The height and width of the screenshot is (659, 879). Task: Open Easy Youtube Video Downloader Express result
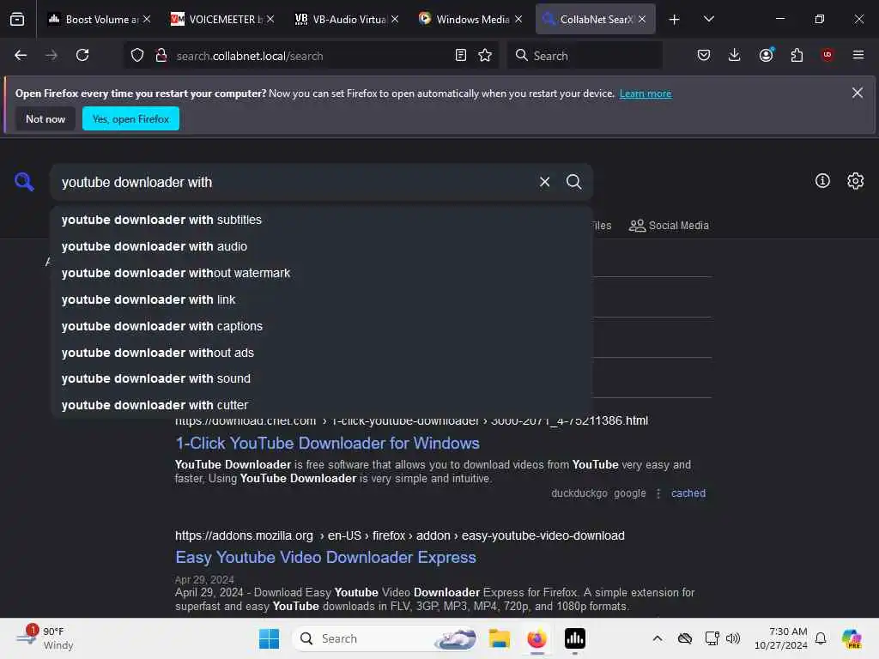[325, 558]
